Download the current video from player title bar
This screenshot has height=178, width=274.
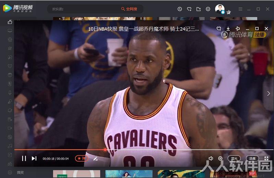(x=228, y=29)
